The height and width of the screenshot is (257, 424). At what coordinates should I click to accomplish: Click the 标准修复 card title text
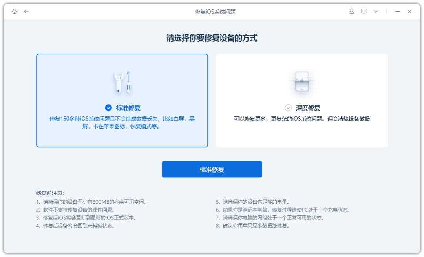click(128, 109)
